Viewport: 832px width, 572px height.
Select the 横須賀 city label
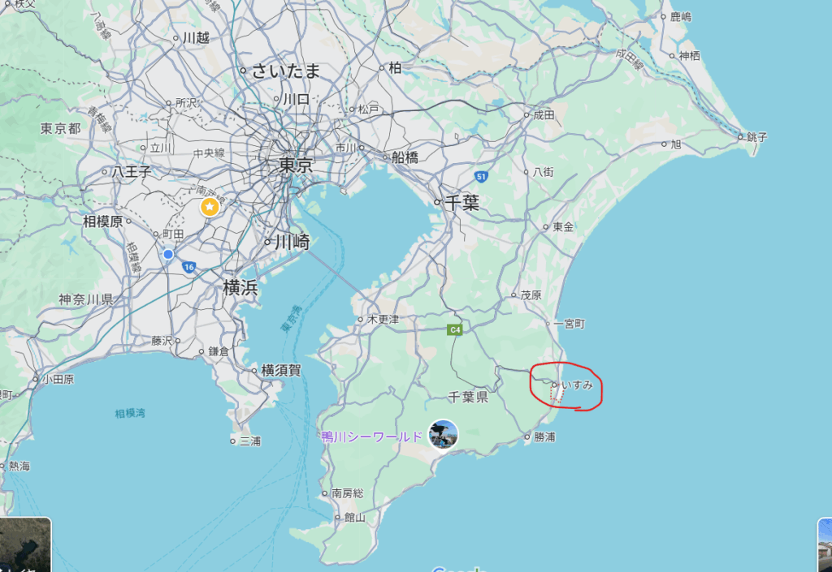click(281, 371)
